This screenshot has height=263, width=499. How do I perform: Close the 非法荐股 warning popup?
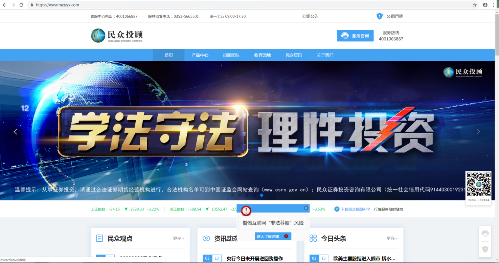306,208
